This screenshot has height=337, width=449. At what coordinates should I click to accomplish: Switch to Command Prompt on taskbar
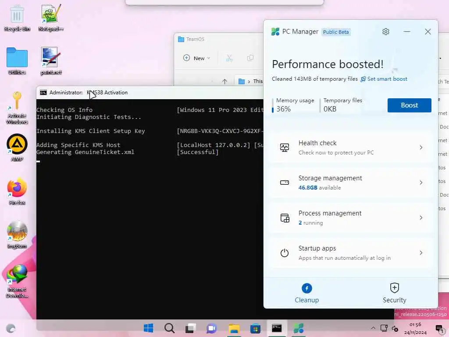point(277,328)
